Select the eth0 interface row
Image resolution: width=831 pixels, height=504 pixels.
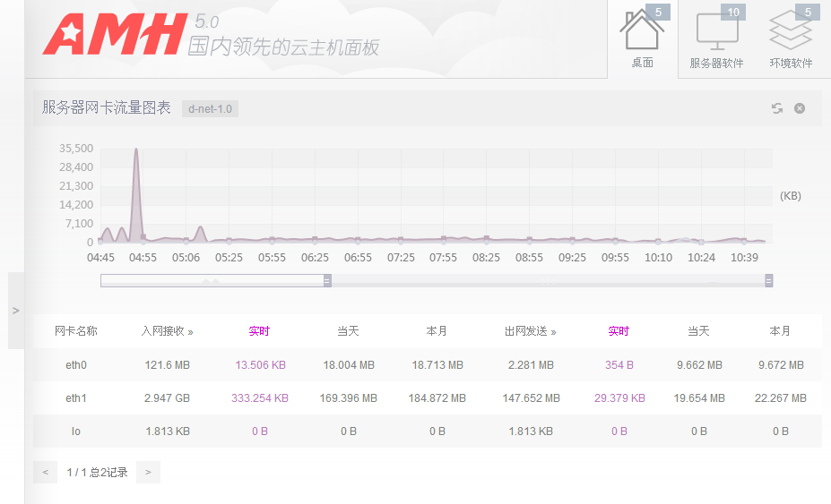pos(76,365)
